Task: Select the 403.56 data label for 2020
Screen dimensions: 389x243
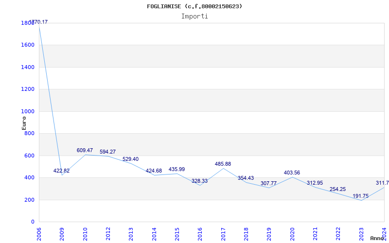Action: (292, 173)
